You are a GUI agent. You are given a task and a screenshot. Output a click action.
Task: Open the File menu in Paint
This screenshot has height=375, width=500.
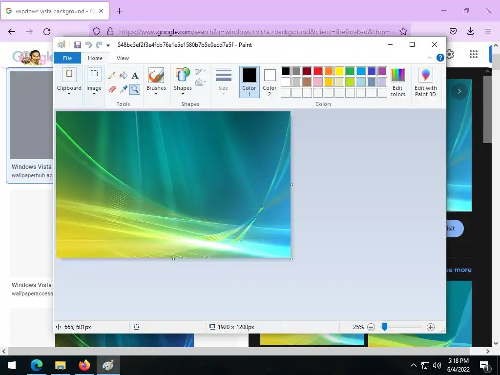coord(67,58)
